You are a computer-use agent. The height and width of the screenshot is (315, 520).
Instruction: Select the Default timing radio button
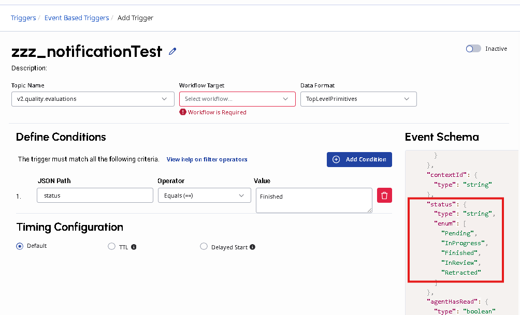tap(20, 246)
